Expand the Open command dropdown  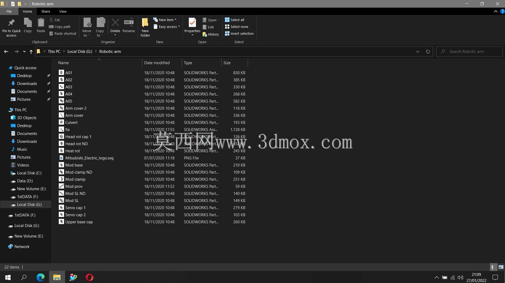pyautogui.click(x=219, y=20)
